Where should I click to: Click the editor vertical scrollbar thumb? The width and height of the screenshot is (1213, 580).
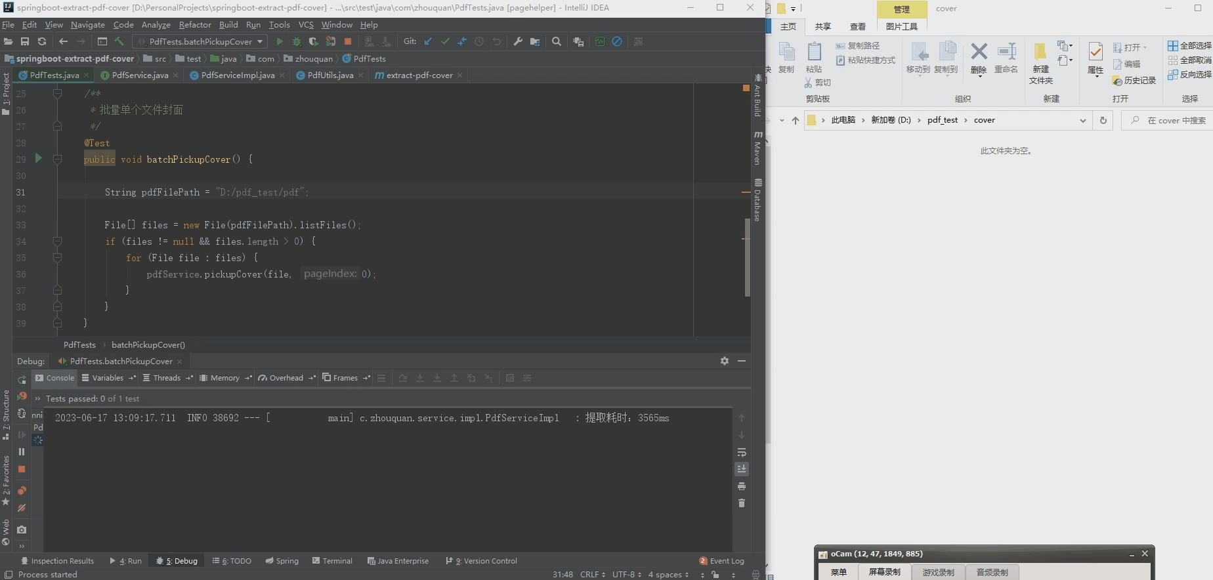[748, 257]
